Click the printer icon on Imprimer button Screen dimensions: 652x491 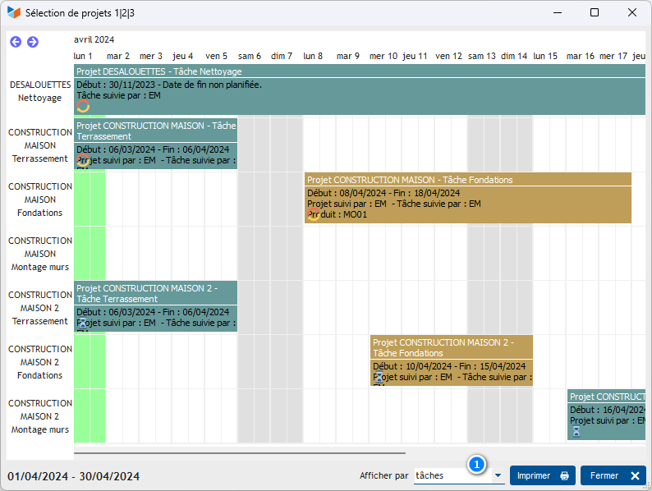pyautogui.click(x=564, y=475)
